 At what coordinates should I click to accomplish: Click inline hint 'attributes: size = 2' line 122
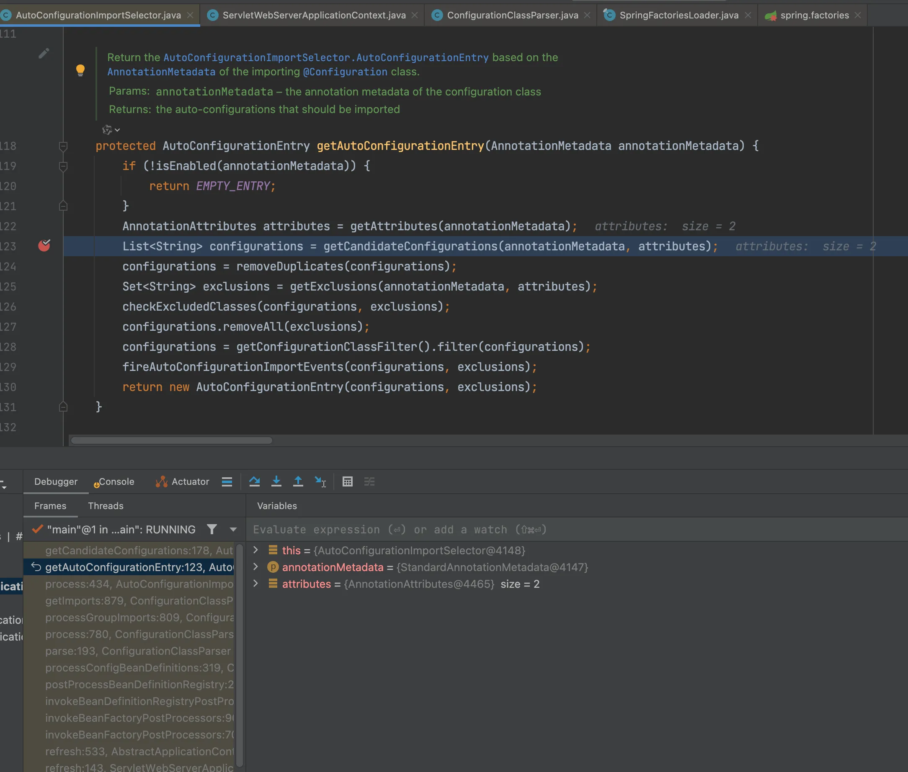point(665,226)
